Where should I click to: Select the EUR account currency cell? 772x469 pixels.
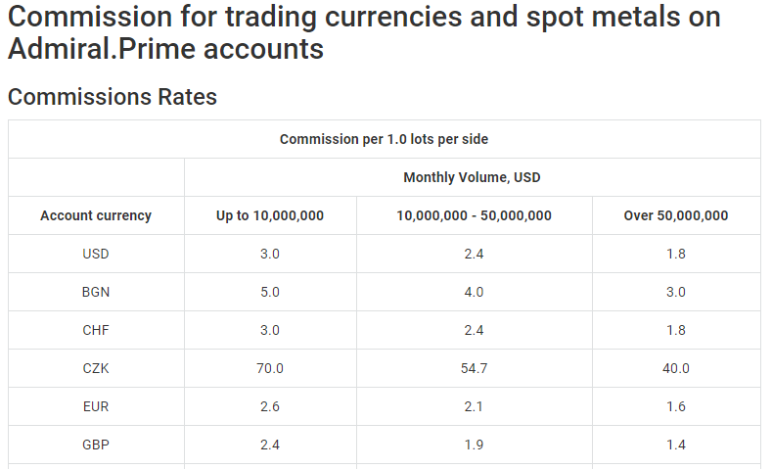(96, 406)
